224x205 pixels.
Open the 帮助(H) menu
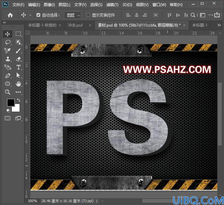(176, 5)
